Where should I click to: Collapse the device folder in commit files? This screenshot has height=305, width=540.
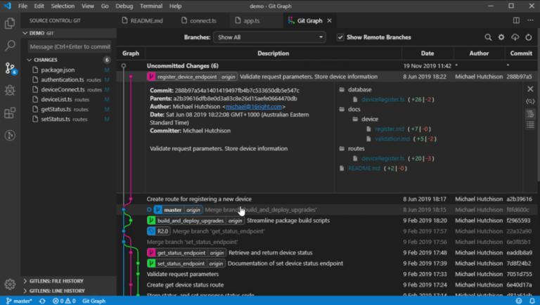(366, 119)
